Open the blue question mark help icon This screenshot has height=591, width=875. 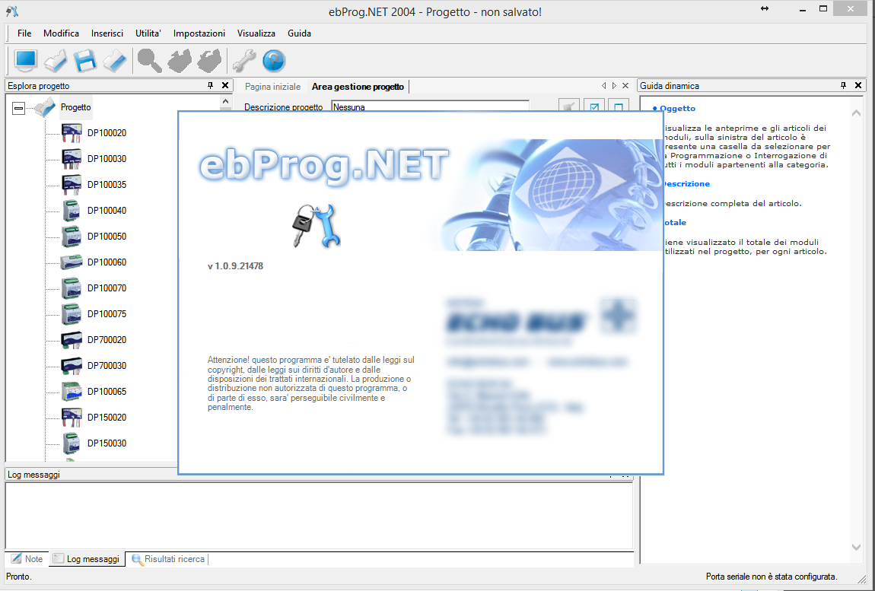274,60
